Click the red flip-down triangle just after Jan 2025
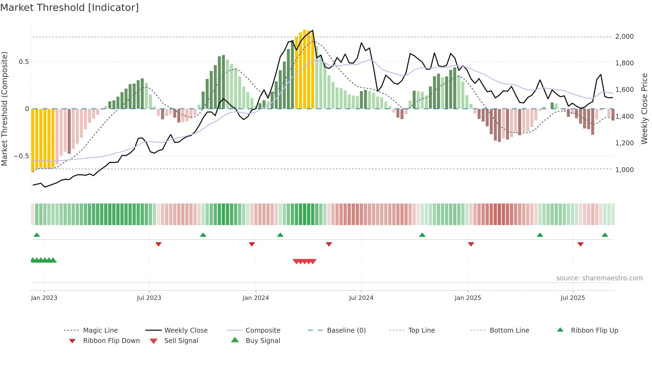652x366 pixels. [471, 244]
